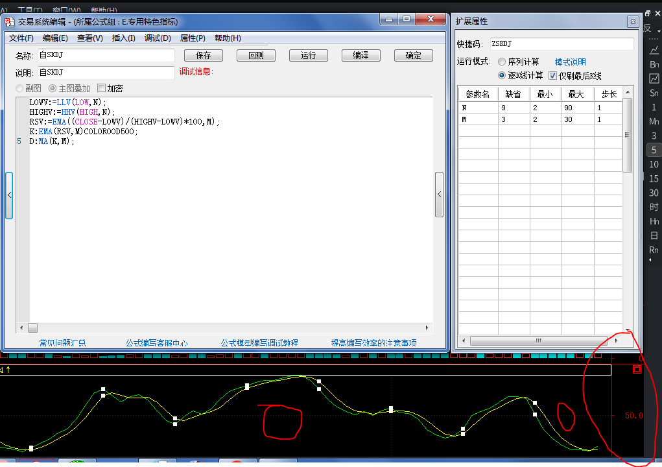The image size is (662, 467).
Task: Open the 插入(I) menu
Action: point(123,38)
